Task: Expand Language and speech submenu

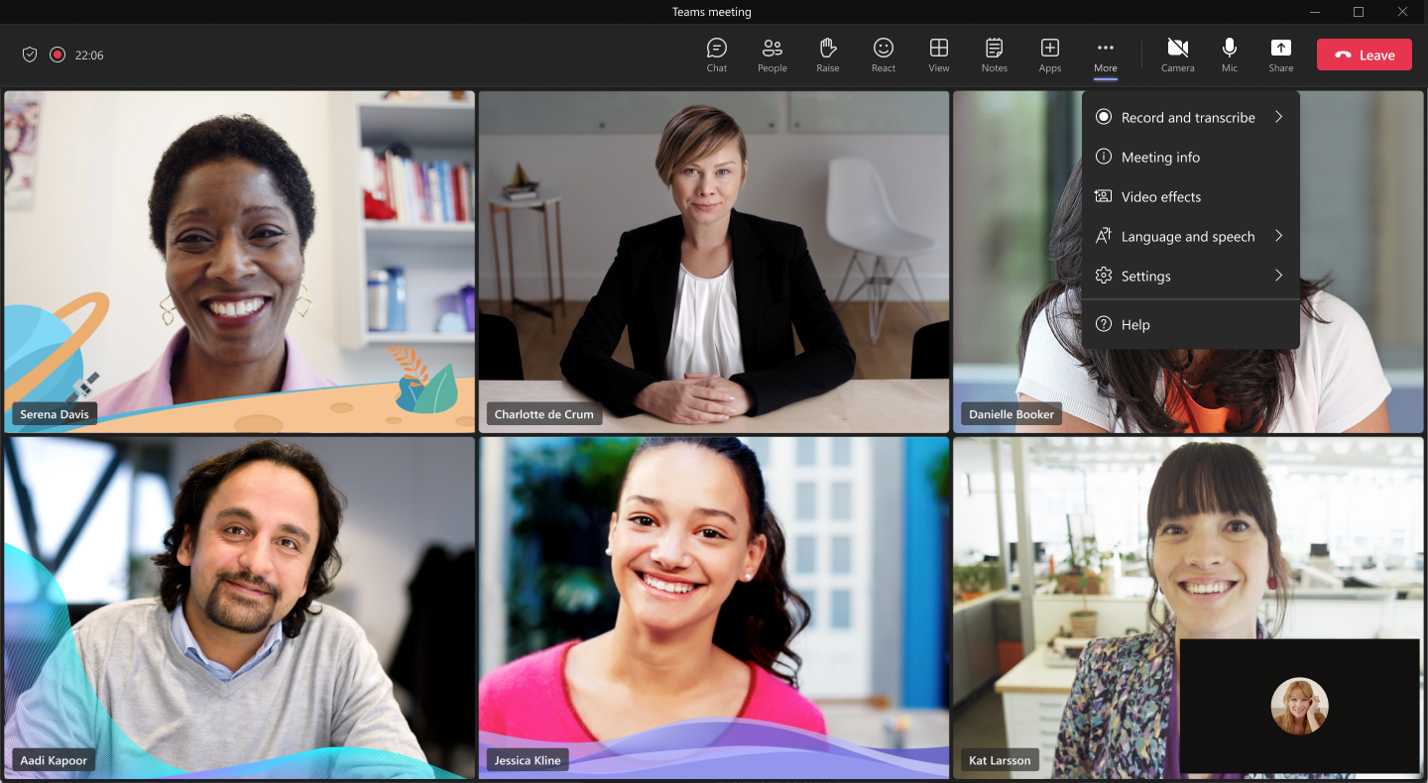Action: pyautogui.click(x=1190, y=236)
